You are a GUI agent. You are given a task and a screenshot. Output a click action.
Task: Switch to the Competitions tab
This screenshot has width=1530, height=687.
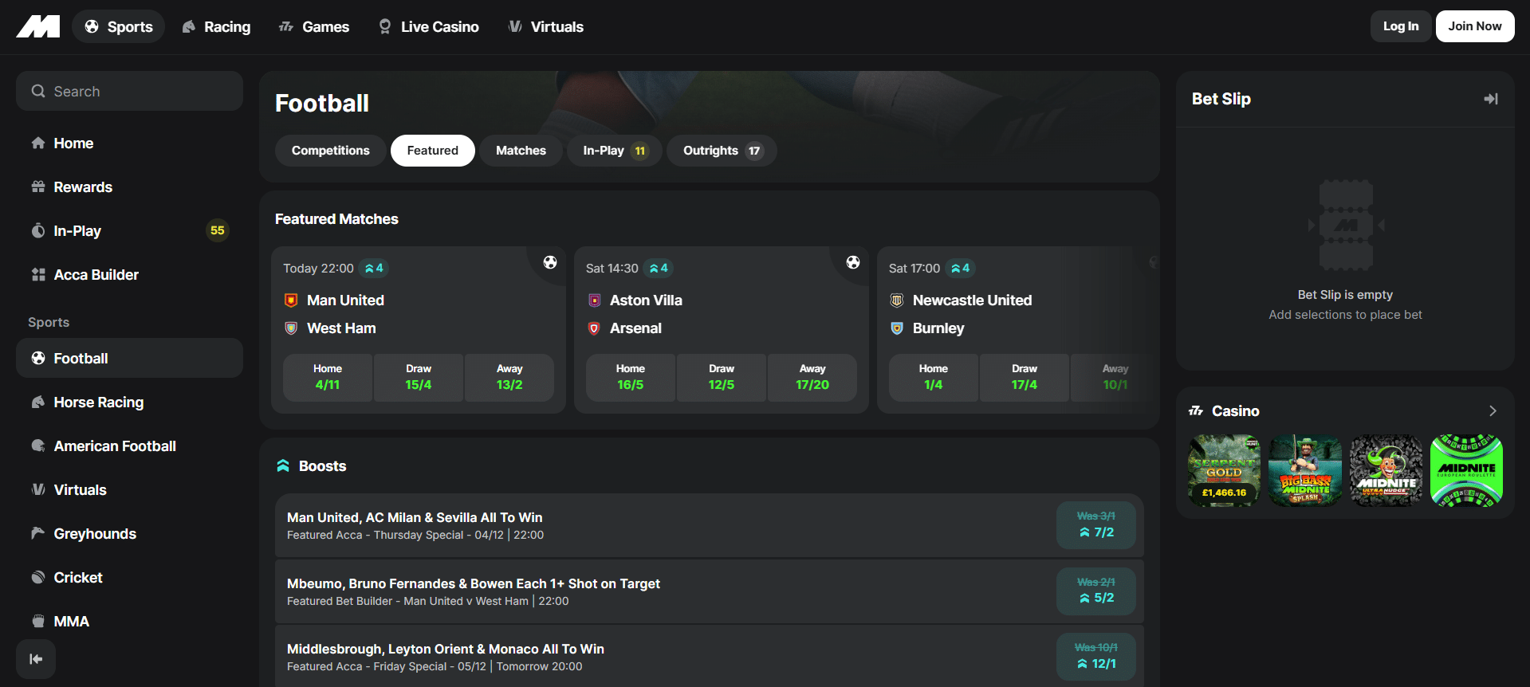[x=330, y=151]
